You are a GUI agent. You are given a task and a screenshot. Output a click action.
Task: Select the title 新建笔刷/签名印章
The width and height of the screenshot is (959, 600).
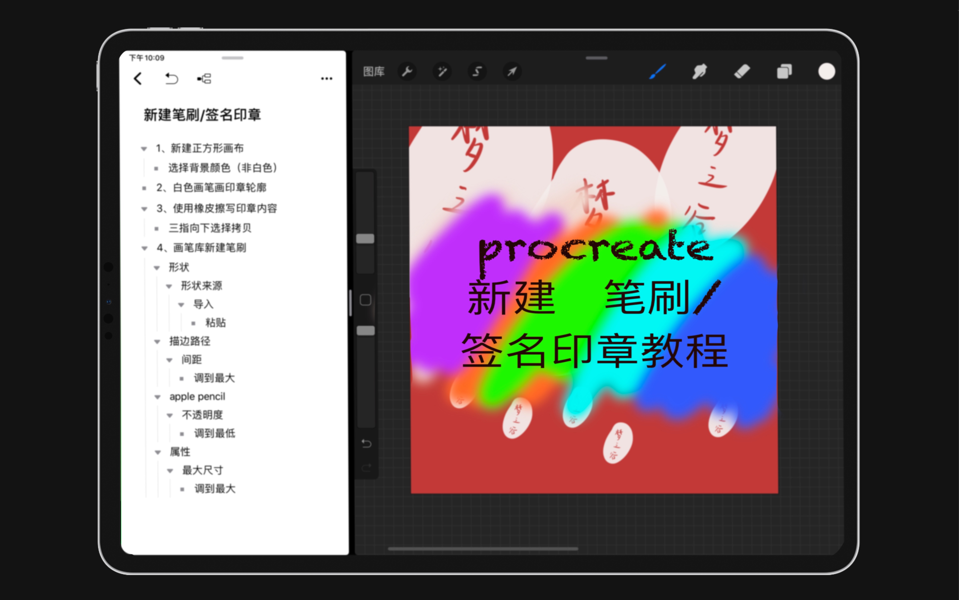click(x=202, y=115)
